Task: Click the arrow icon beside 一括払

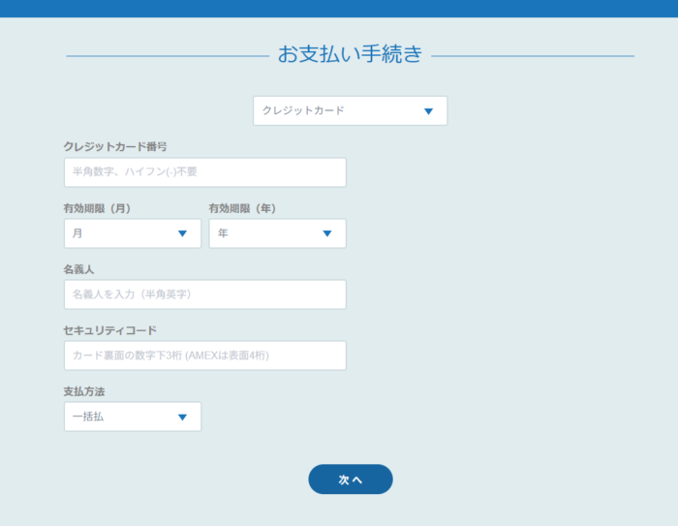Action: (182, 418)
